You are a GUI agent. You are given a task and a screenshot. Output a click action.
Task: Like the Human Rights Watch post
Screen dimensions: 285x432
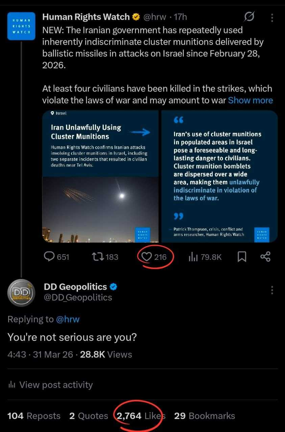click(x=146, y=257)
